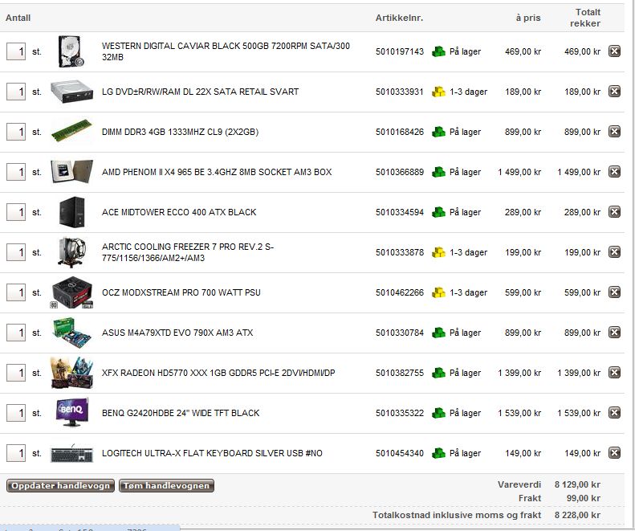The image size is (635, 531).
Task: Click stock icon for ASUS M4A79XTD row
Action: coord(438,333)
